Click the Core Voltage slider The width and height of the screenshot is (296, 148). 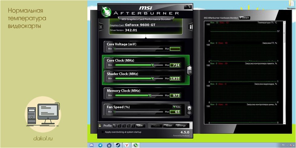[x=138, y=49]
